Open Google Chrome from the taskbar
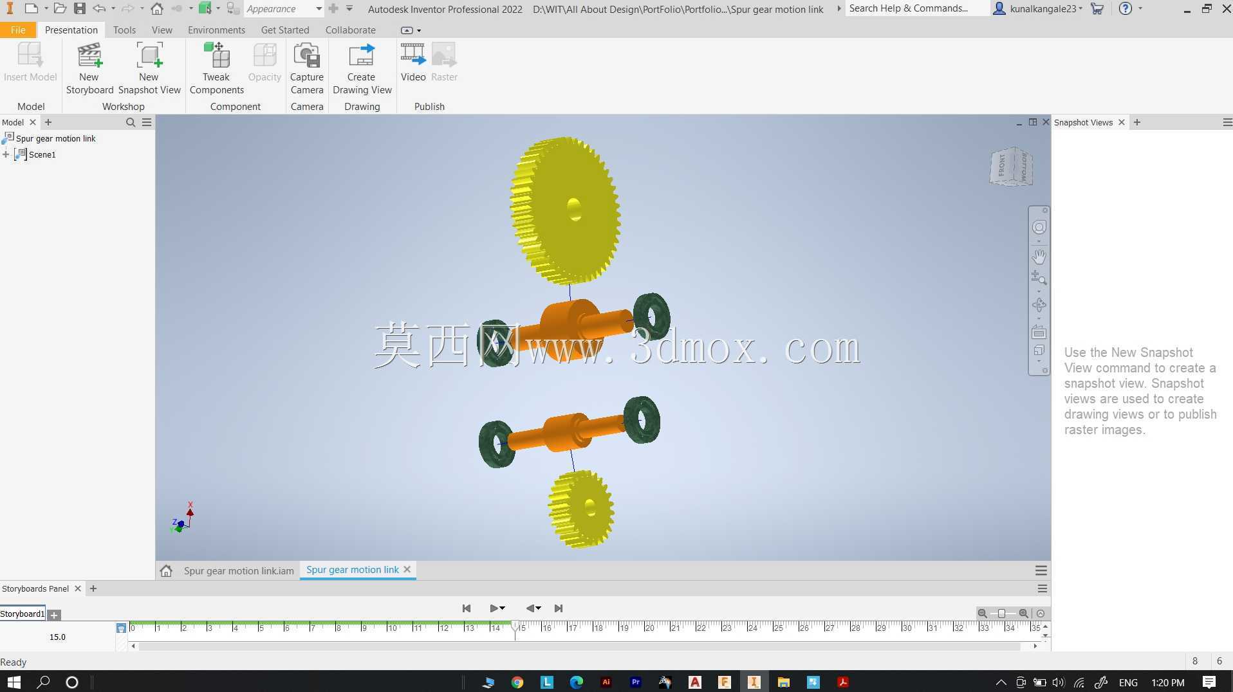This screenshot has height=692, width=1233. coord(517,682)
